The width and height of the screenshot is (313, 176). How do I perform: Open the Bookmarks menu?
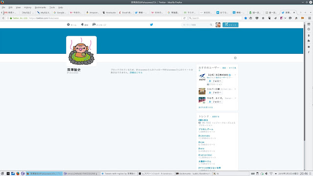tap(40, 7)
